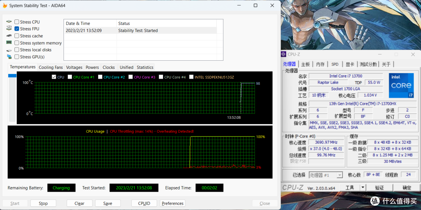Switch to the Temperatures tab

[23, 67]
